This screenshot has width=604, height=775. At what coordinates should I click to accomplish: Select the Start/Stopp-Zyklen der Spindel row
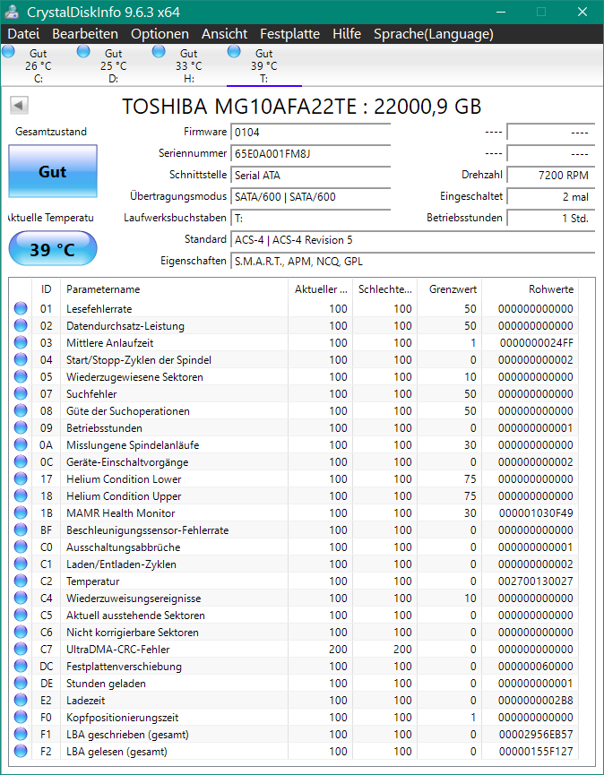point(294,360)
